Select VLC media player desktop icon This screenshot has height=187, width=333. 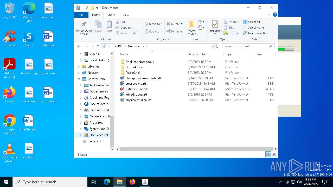coord(10,153)
